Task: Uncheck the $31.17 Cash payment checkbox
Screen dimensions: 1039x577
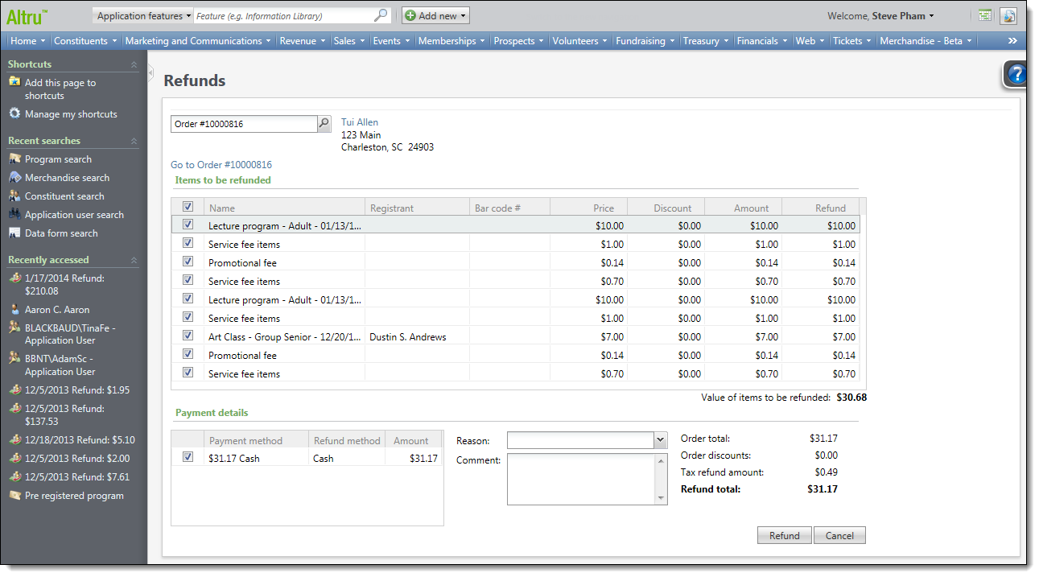Action: (x=188, y=457)
